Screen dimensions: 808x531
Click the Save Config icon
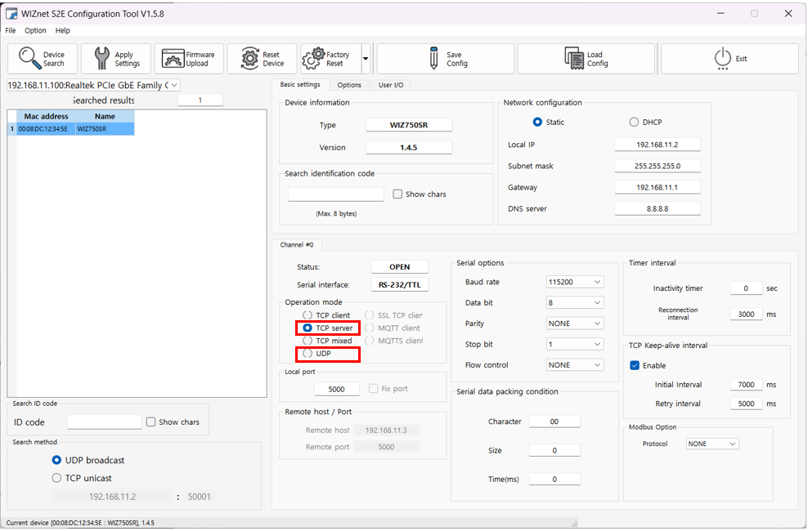click(x=433, y=59)
